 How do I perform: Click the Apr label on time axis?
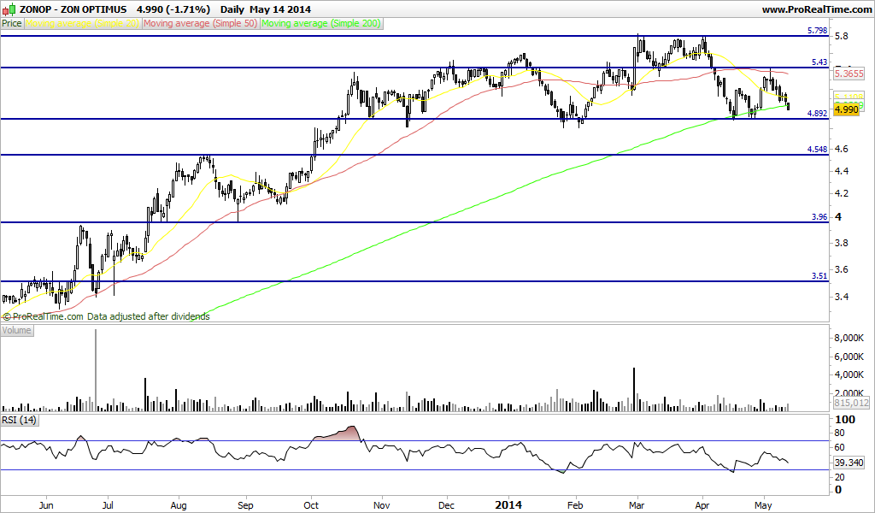[x=702, y=505]
